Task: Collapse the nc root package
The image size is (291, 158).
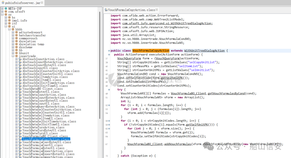Action: tap(2, 14)
